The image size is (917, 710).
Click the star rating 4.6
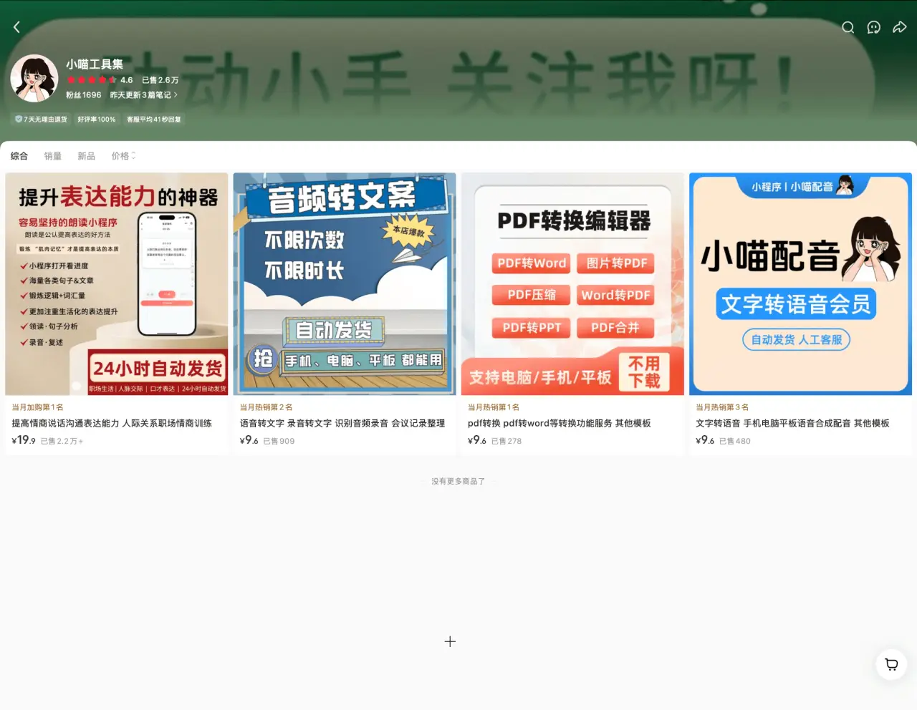[x=100, y=80]
